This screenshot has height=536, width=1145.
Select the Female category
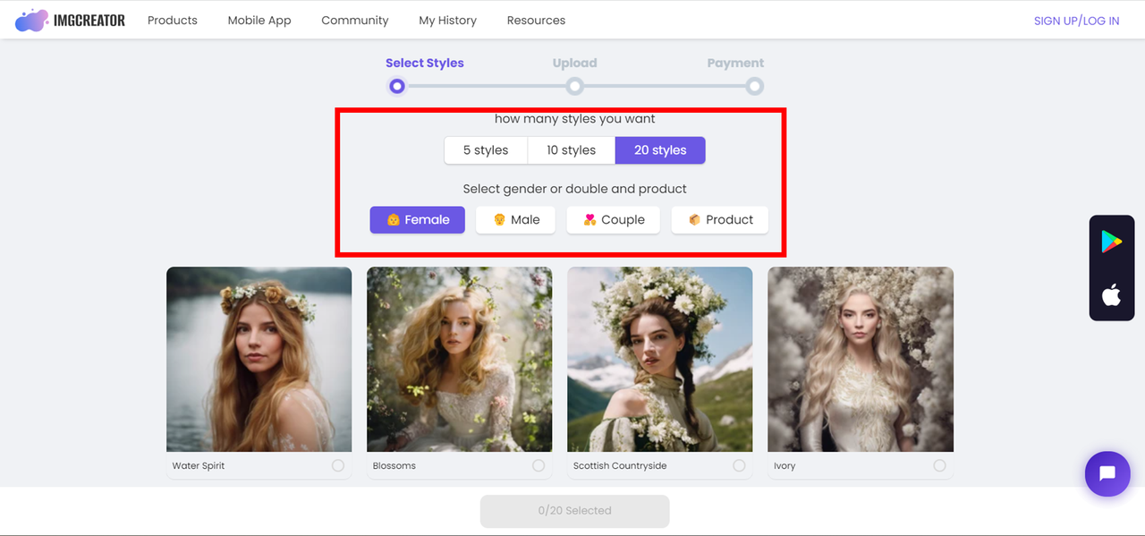click(x=418, y=219)
